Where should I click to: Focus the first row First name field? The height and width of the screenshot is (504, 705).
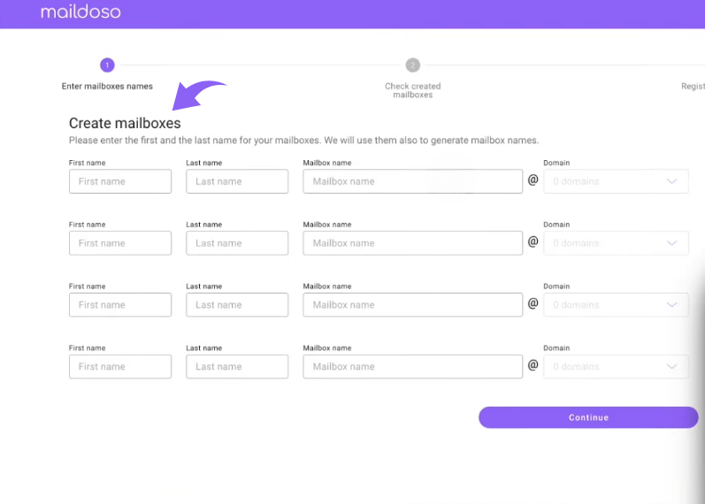(x=120, y=181)
